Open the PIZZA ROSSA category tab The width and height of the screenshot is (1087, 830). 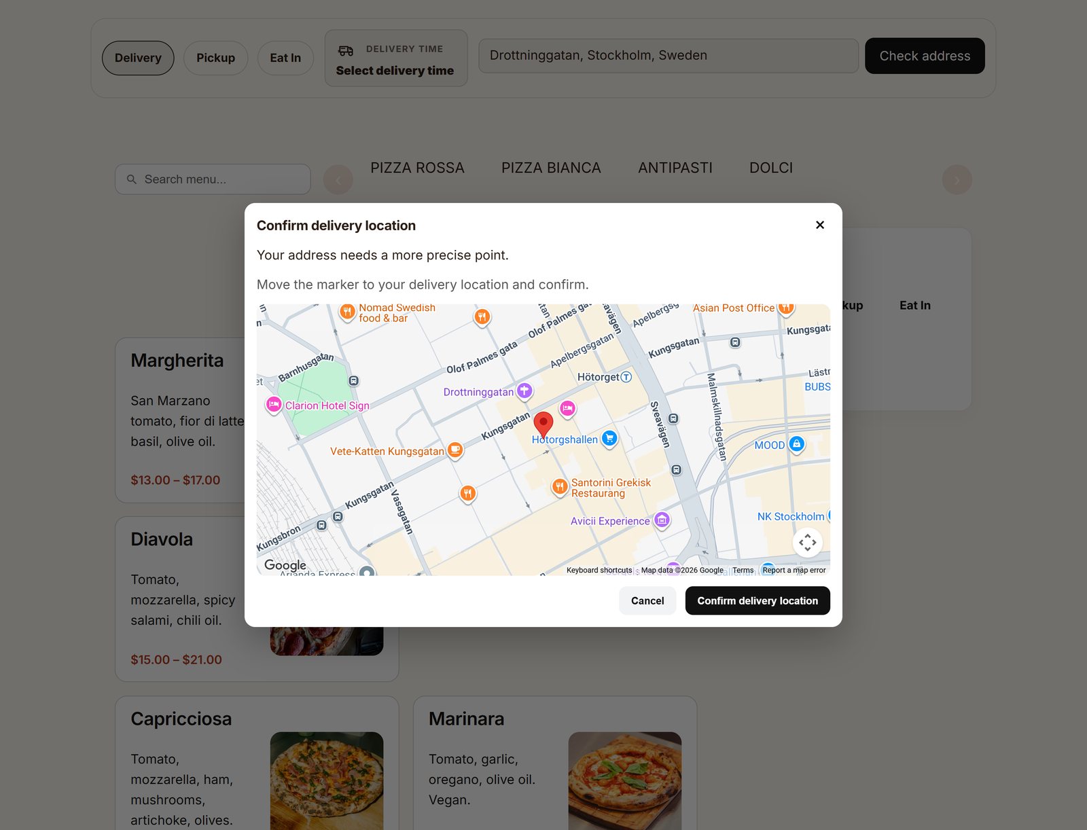417,168
